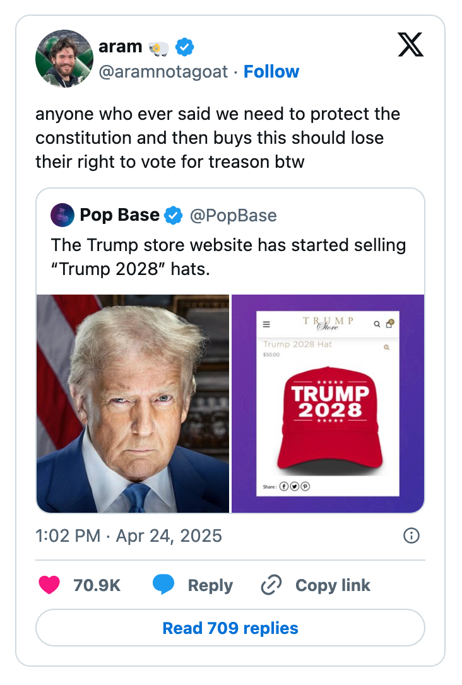The height and width of the screenshot is (685, 462).
Task: Open the tweet info icon
Action: [411, 536]
